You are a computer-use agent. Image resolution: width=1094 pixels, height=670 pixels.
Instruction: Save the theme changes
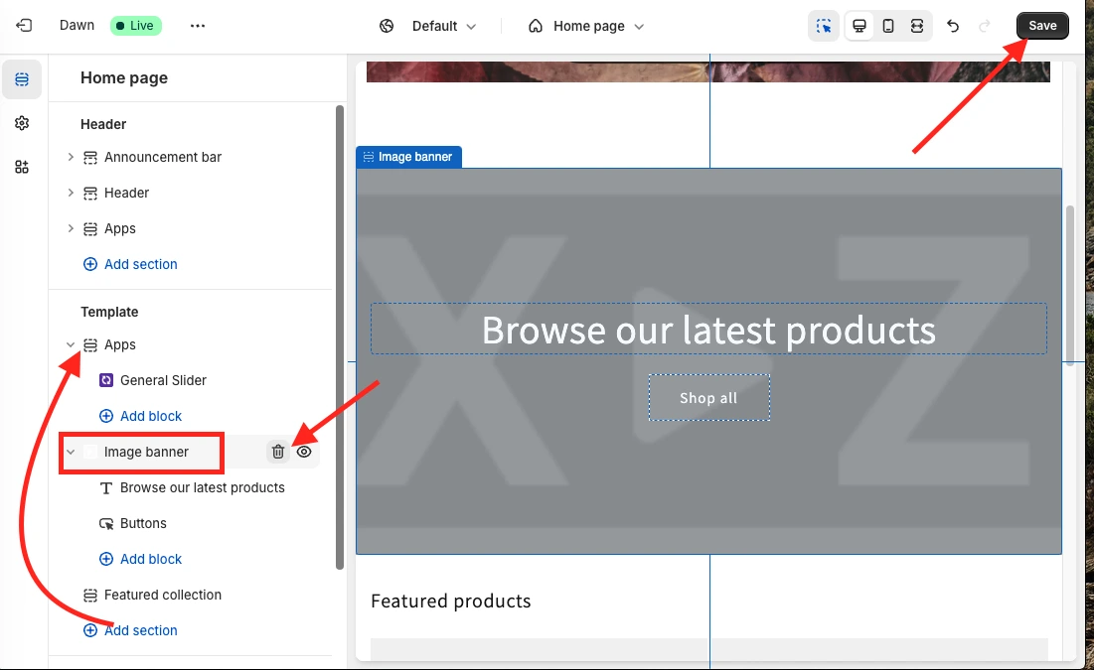tap(1042, 26)
